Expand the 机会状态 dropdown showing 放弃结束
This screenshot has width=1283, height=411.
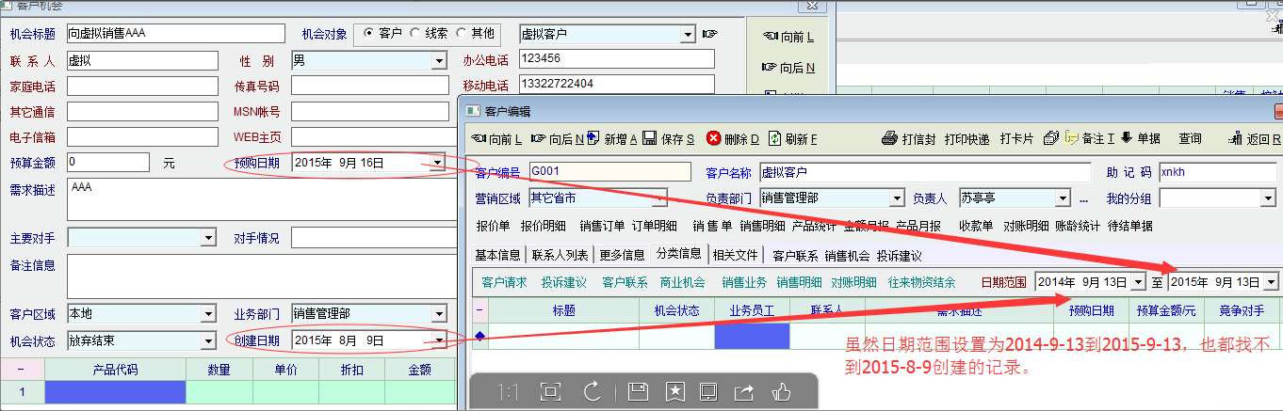(208, 340)
